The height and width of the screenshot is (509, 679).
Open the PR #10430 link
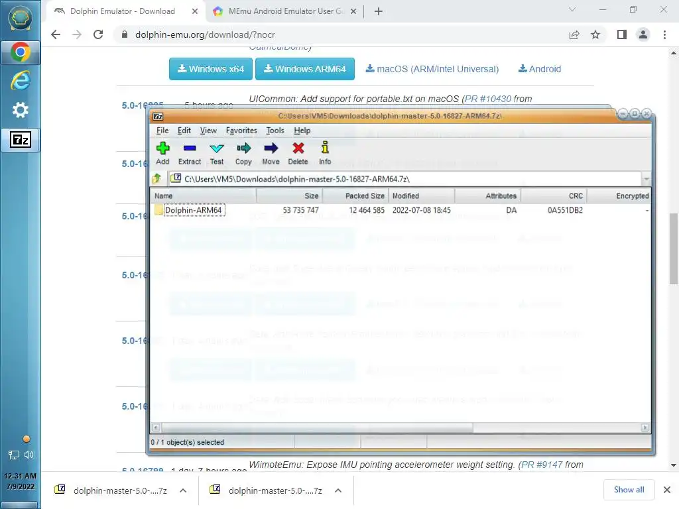coord(487,99)
